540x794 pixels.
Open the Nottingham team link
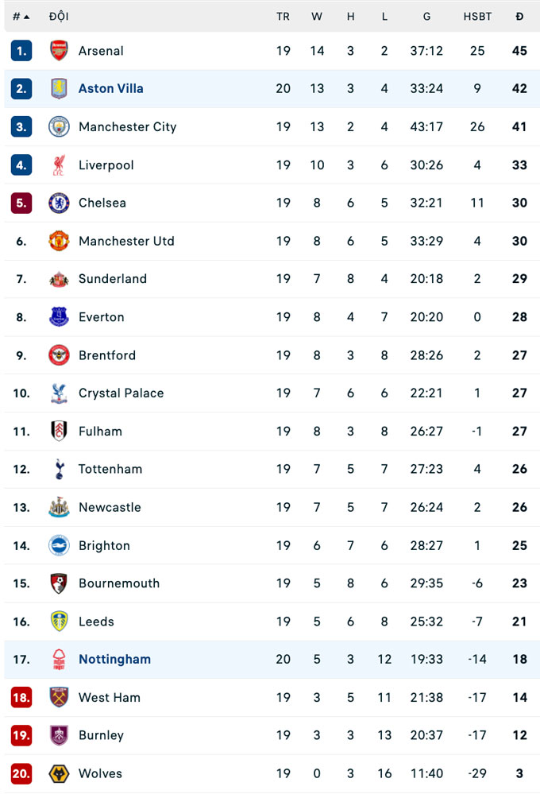[114, 660]
